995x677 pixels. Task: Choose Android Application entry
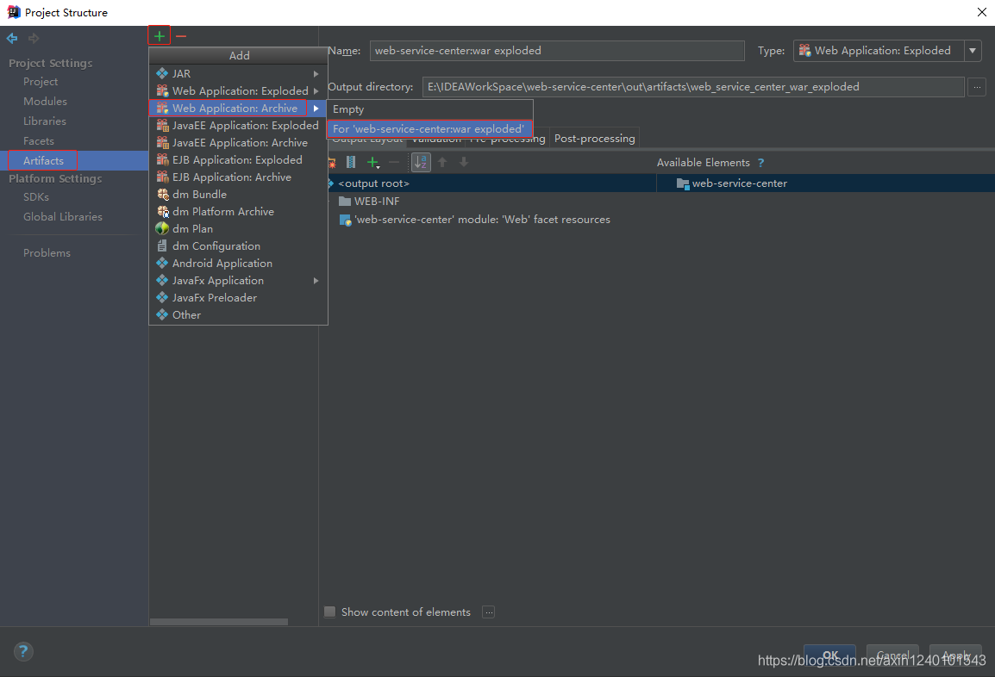coord(238,263)
